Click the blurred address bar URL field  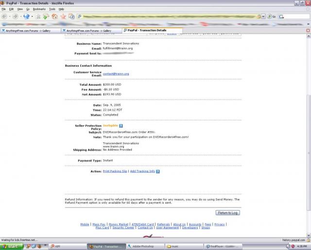170,17
